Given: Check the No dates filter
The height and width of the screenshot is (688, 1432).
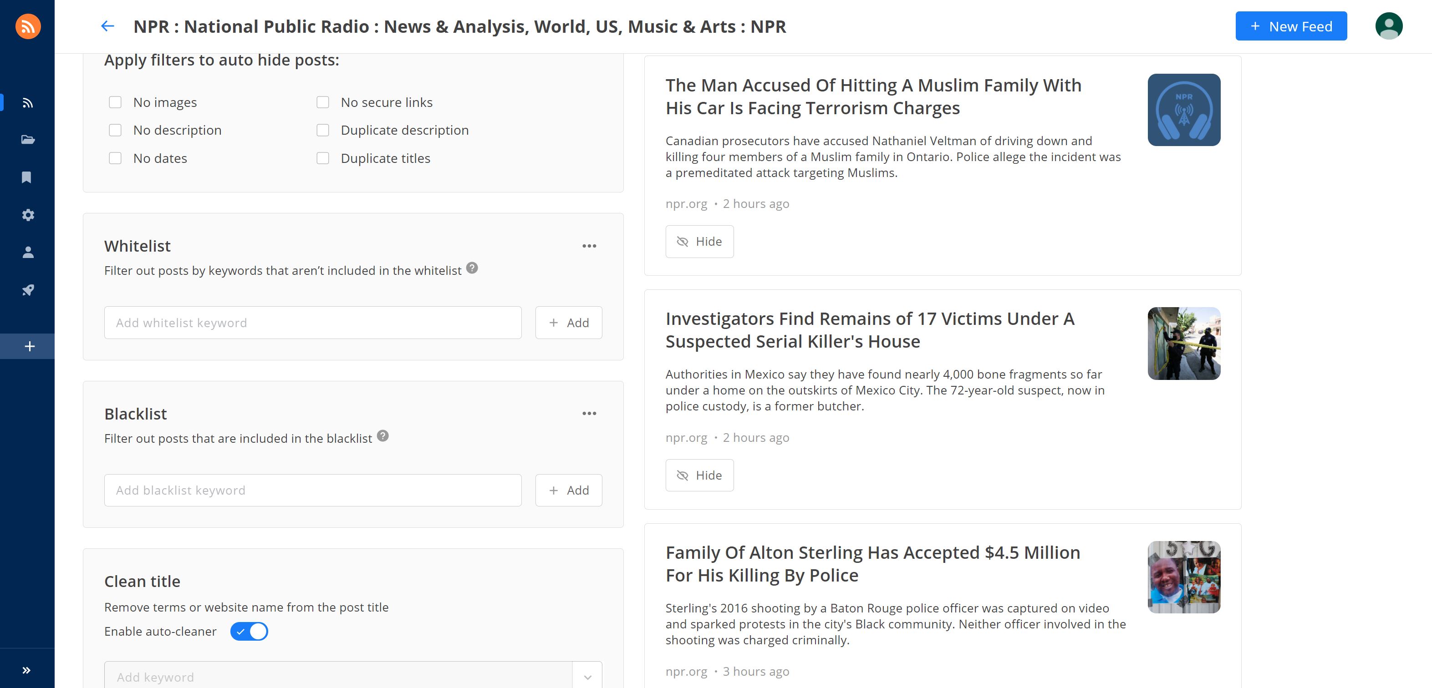Looking at the screenshot, I should pos(115,158).
